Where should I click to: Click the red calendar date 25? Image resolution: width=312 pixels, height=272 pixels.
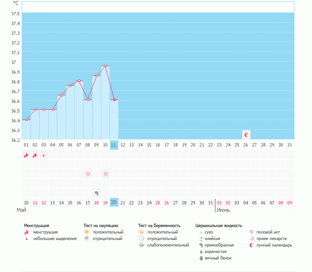[158, 202]
